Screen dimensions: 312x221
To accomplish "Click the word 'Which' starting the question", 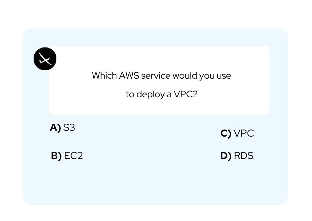I will coord(104,76).
